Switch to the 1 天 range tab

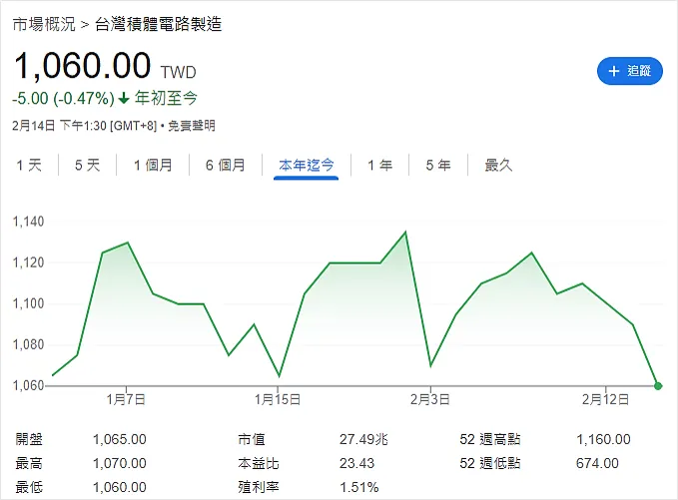[x=29, y=165]
